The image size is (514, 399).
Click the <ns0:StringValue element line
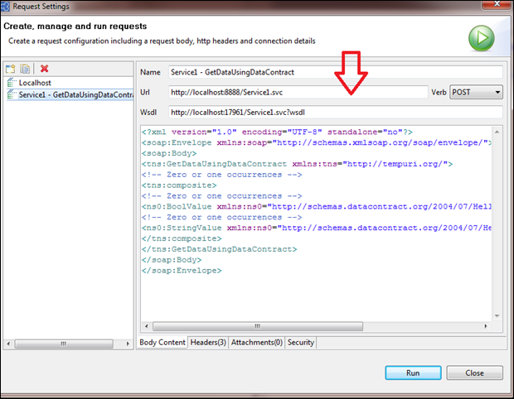click(x=317, y=228)
